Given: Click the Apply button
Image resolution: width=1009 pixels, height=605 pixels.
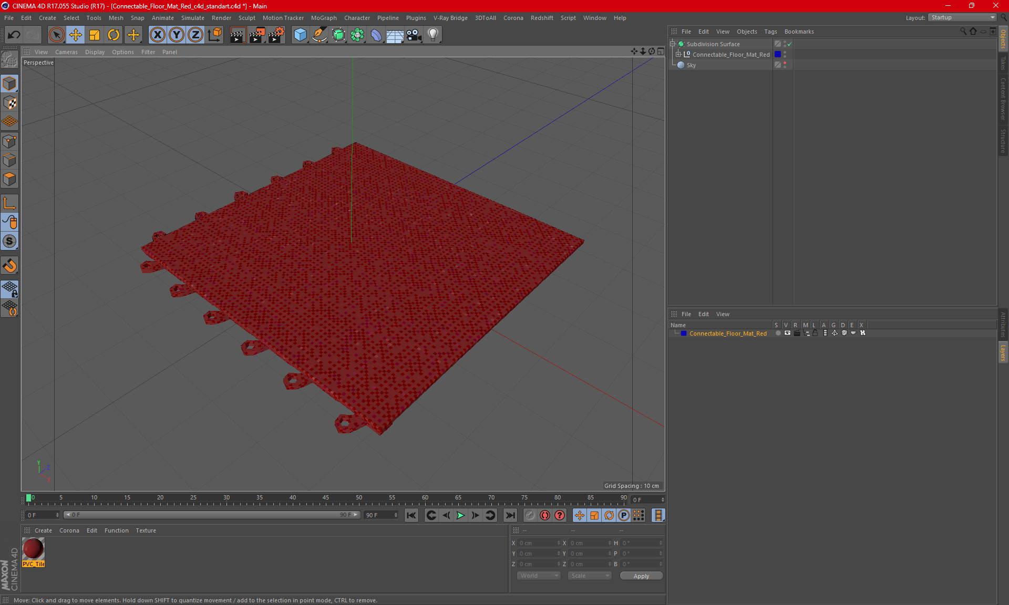Looking at the screenshot, I should pos(641,576).
